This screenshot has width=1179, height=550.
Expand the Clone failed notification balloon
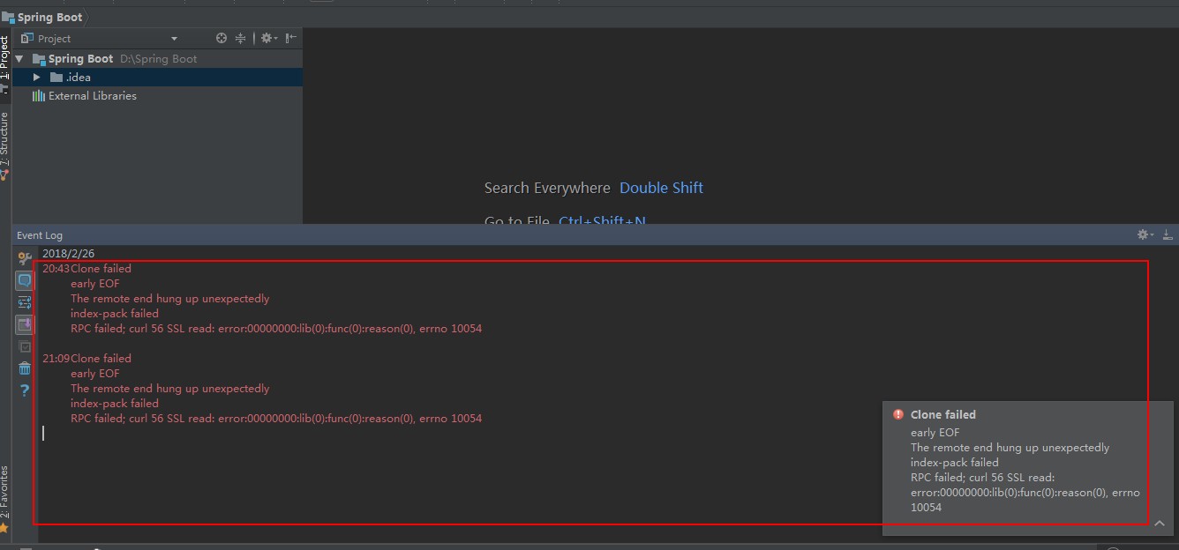1159,524
